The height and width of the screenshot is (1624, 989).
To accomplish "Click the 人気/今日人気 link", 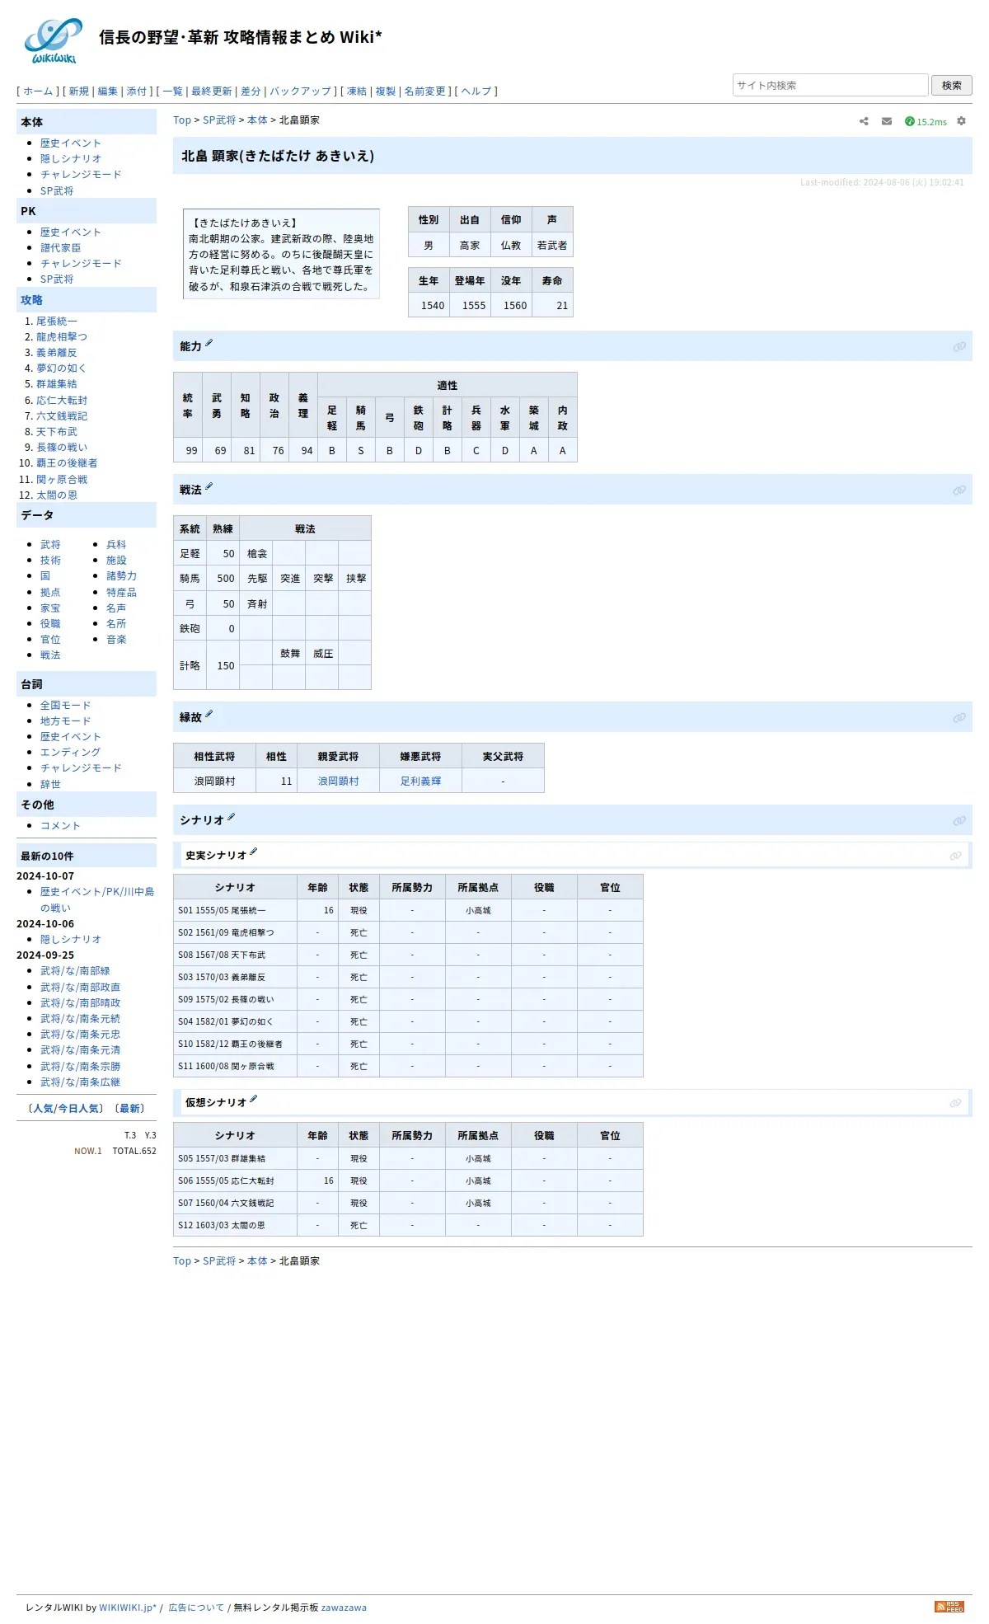I will pos(66,1109).
